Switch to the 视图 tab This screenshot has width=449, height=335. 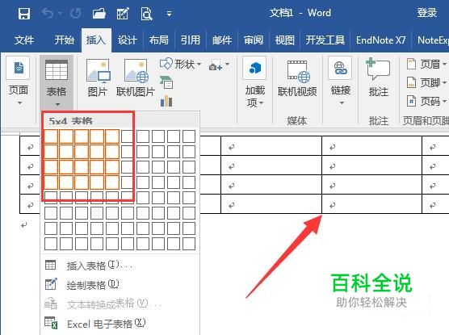(x=284, y=40)
